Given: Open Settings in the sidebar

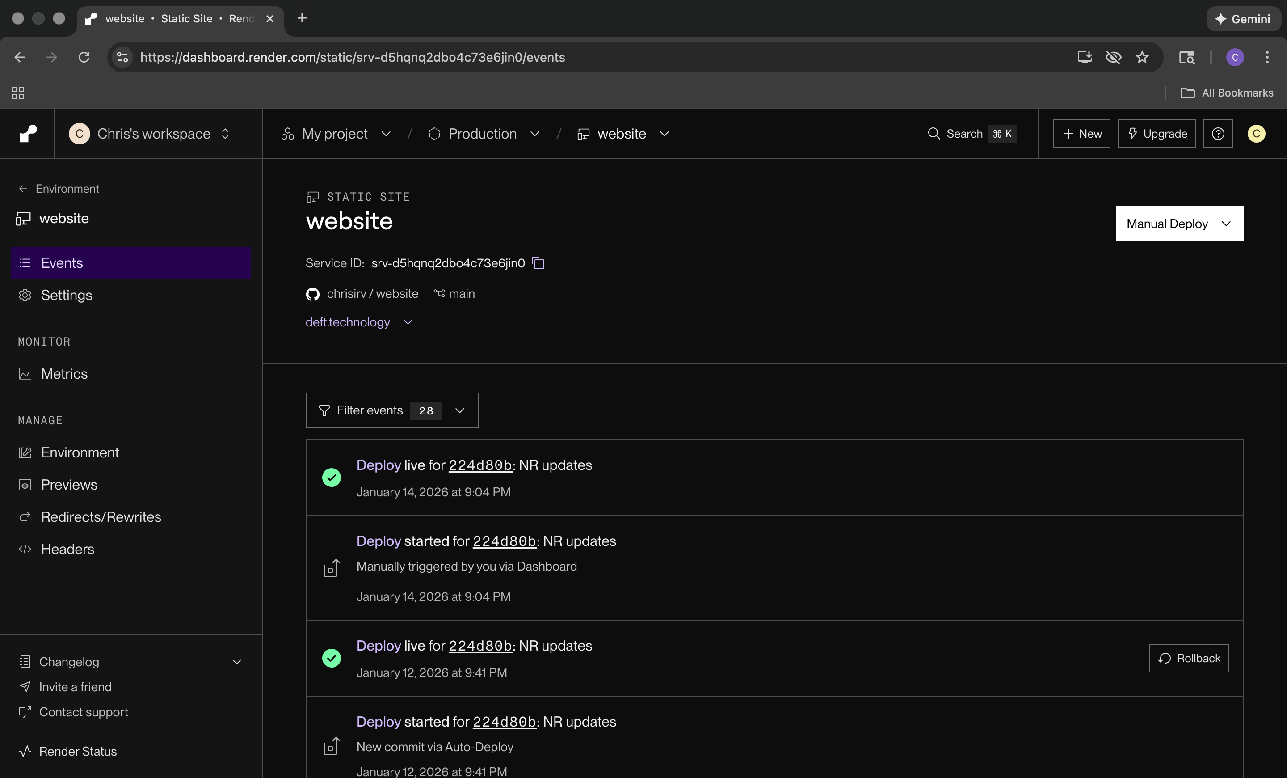Looking at the screenshot, I should [x=66, y=295].
